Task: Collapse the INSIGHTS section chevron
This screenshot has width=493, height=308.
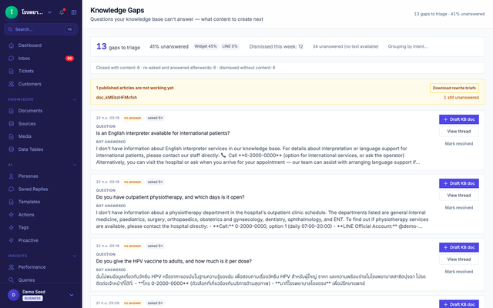Action: (75, 256)
